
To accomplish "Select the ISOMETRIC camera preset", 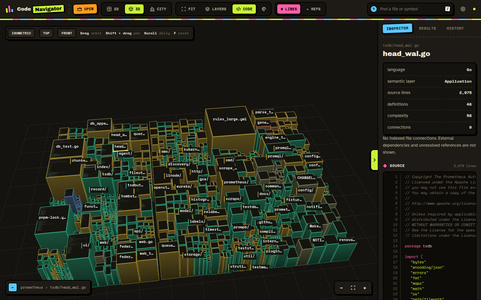I will click(x=21, y=33).
